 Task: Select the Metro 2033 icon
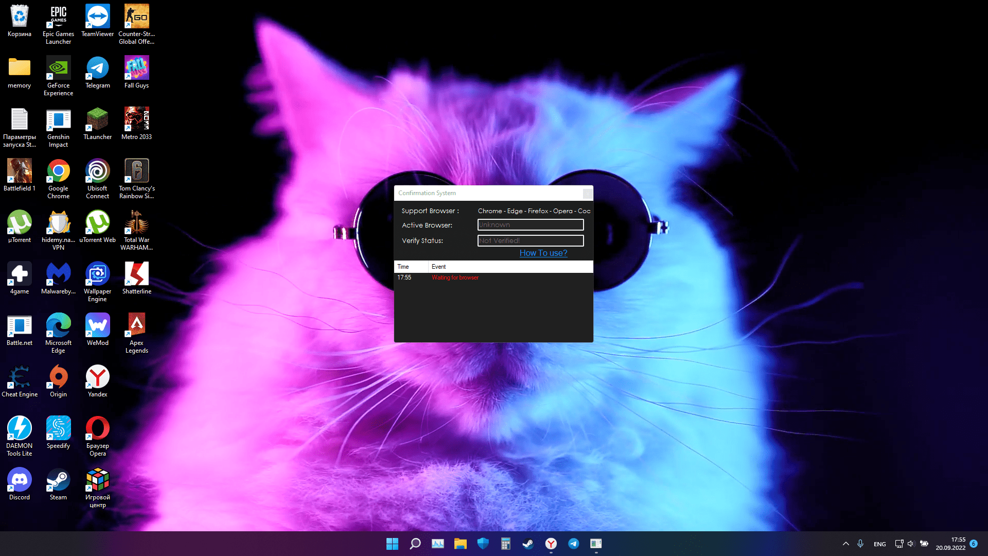coord(136,124)
